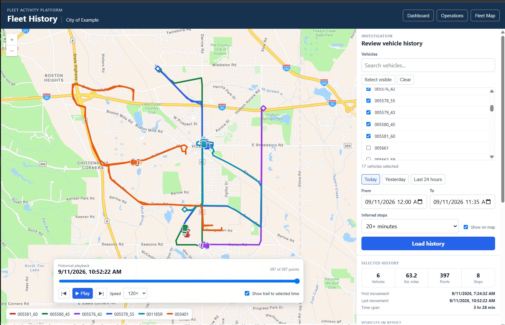The image size is (505, 325).
Task: Click the "City of Example" label
Action: point(82,20)
